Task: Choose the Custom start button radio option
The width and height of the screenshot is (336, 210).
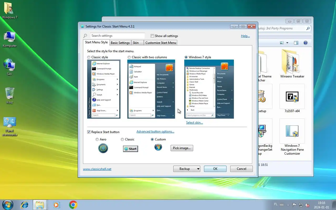Action: point(152,139)
